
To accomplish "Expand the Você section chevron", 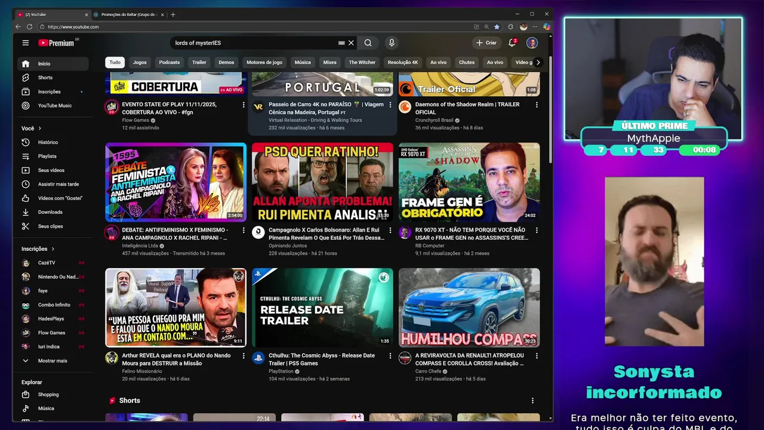I will (x=40, y=128).
